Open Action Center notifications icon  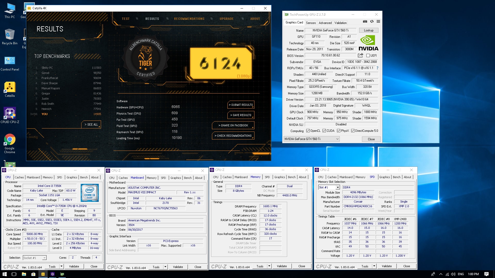pyautogui.click(x=486, y=274)
